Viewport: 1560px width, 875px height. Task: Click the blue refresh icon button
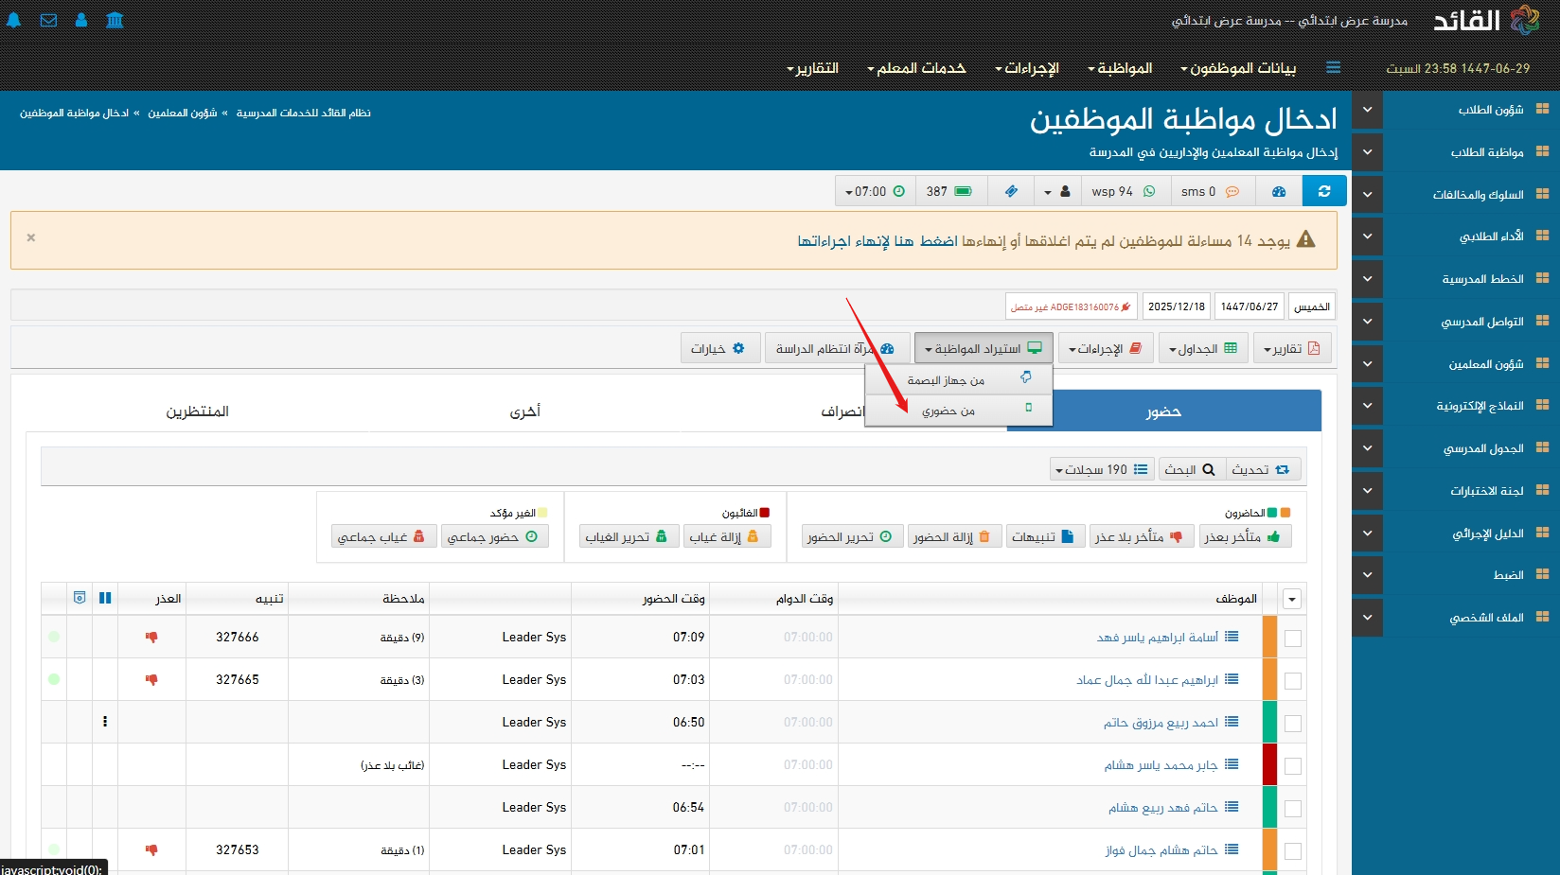point(1324,191)
